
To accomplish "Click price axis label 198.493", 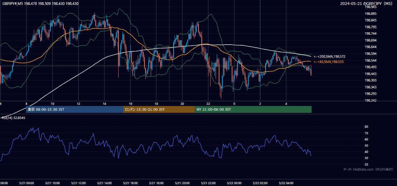I will point(370,67).
